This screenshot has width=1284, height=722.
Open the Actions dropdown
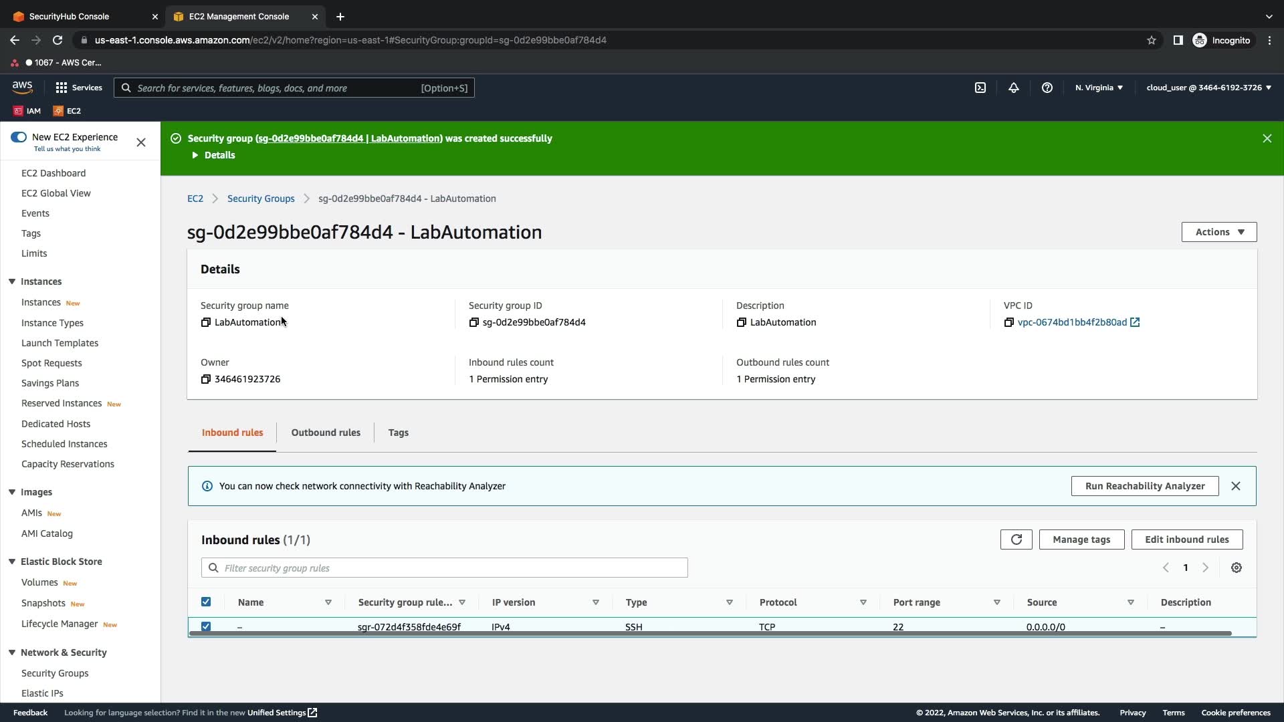tap(1218, 232)
